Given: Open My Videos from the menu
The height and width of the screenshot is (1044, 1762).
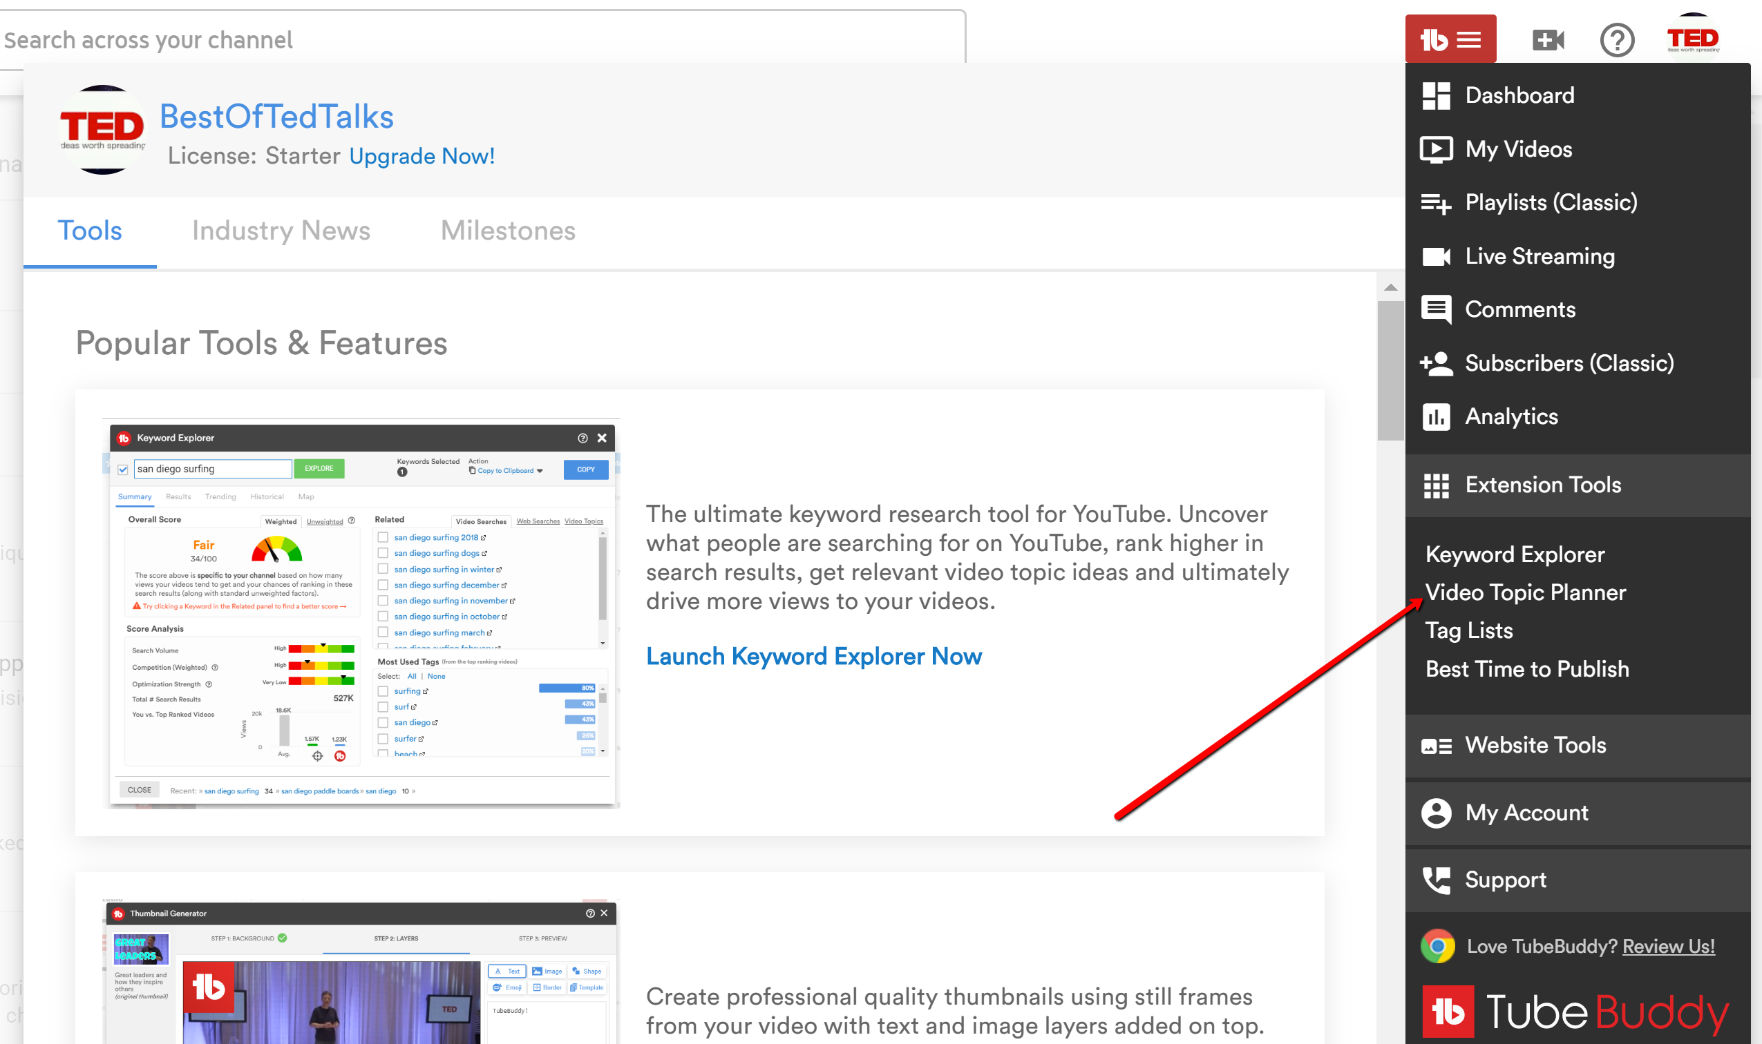Looking at the screenshot, I should 1517,149.
